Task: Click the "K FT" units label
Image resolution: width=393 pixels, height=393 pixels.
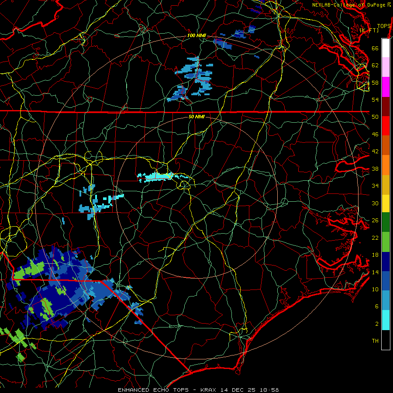Action: coord(369,31)
